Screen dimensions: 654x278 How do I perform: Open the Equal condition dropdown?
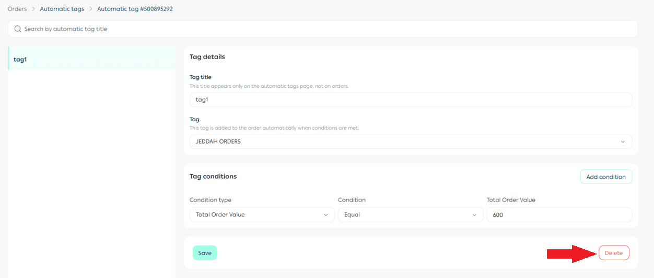(x=410, y=215)
